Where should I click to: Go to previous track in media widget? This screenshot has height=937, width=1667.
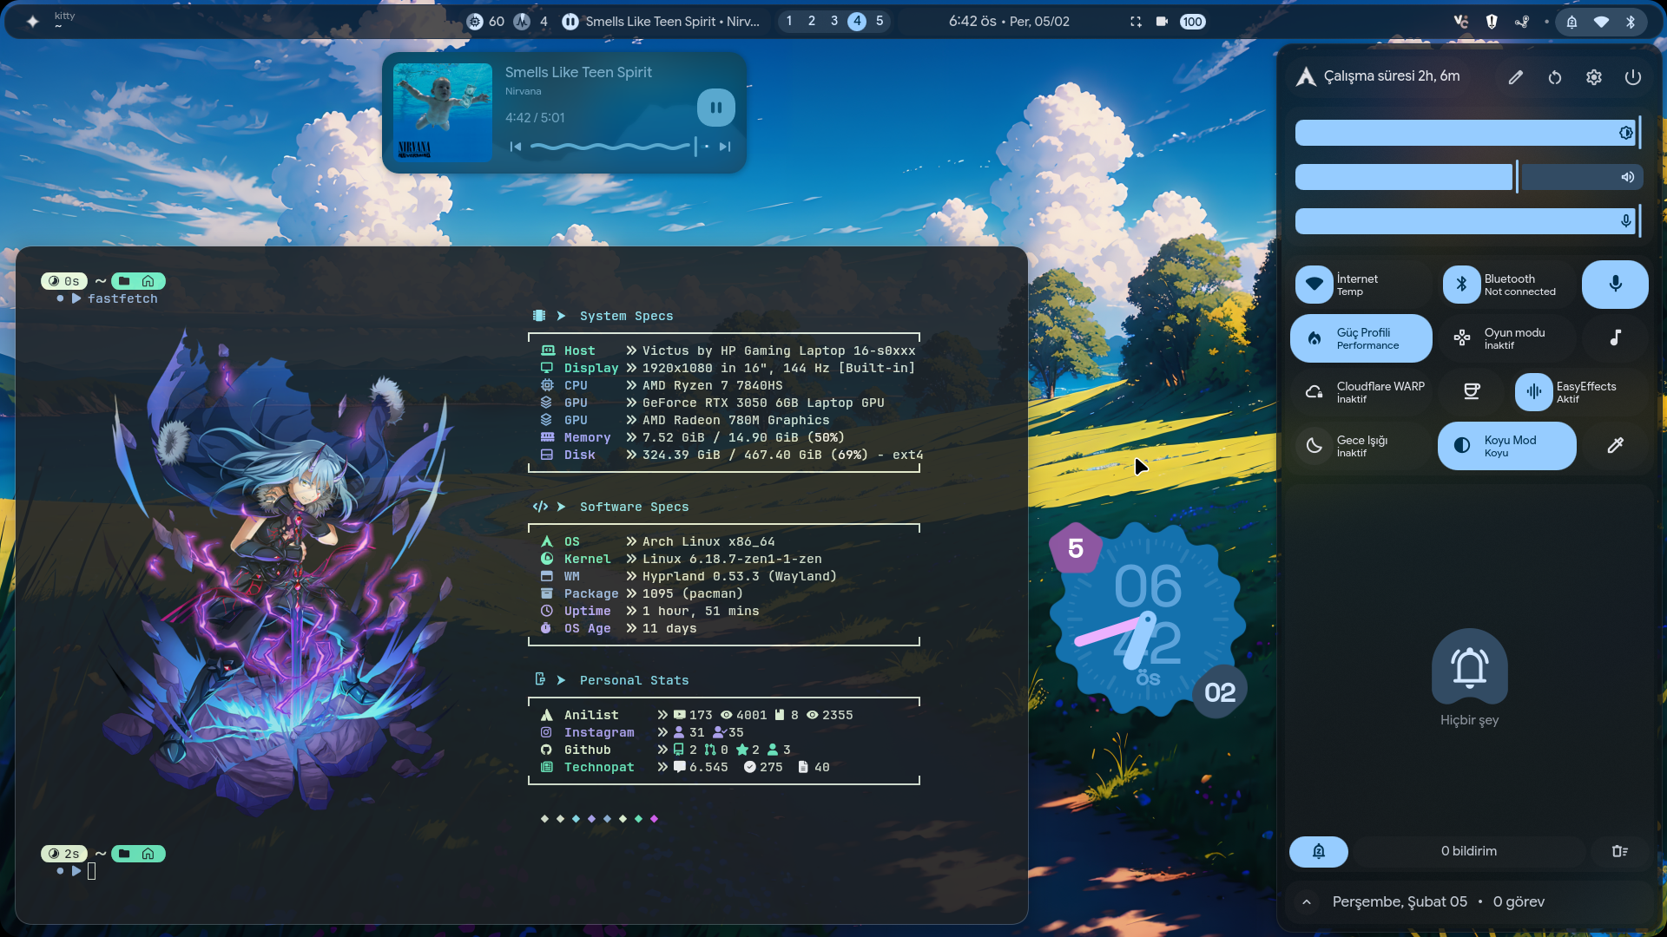(515, 147)
